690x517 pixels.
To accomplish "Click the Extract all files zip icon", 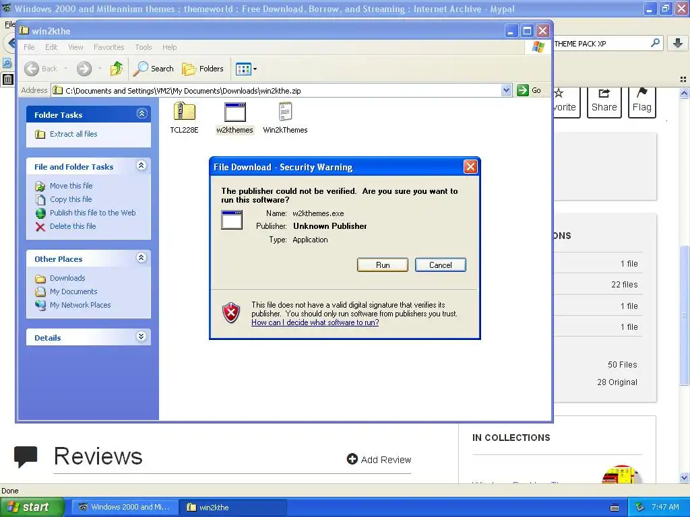I will 40,134.
